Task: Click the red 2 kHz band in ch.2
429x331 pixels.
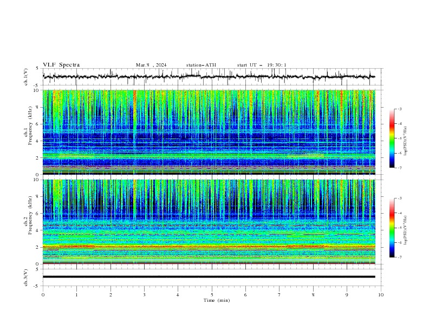Action: point(209,247)
